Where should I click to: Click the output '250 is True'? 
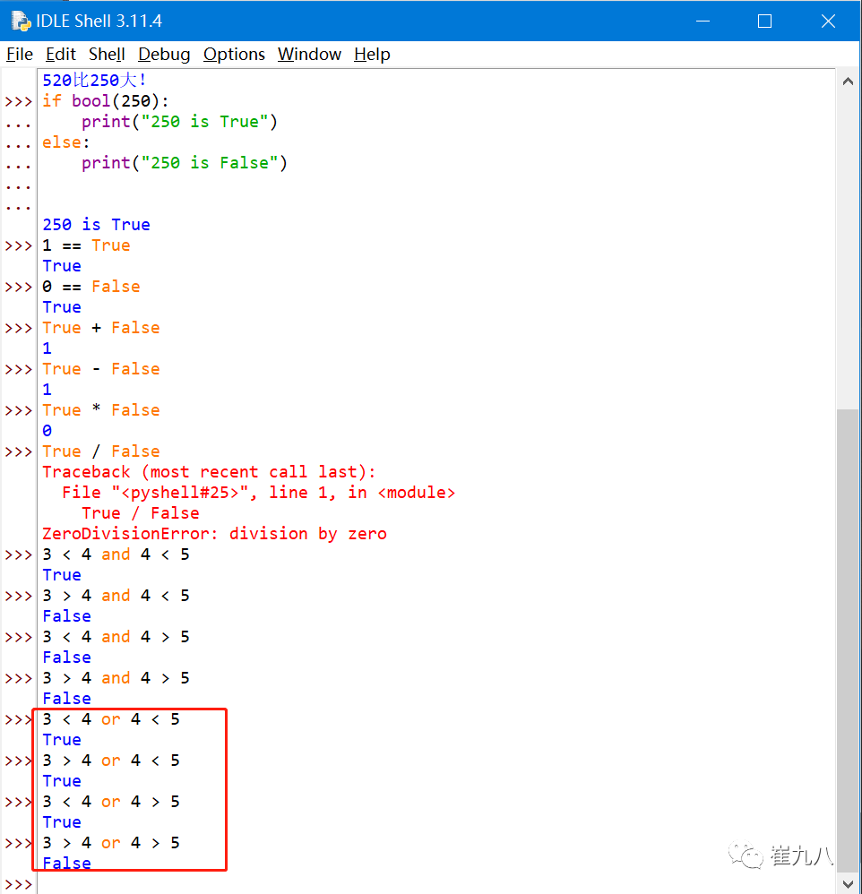[96, 225]
